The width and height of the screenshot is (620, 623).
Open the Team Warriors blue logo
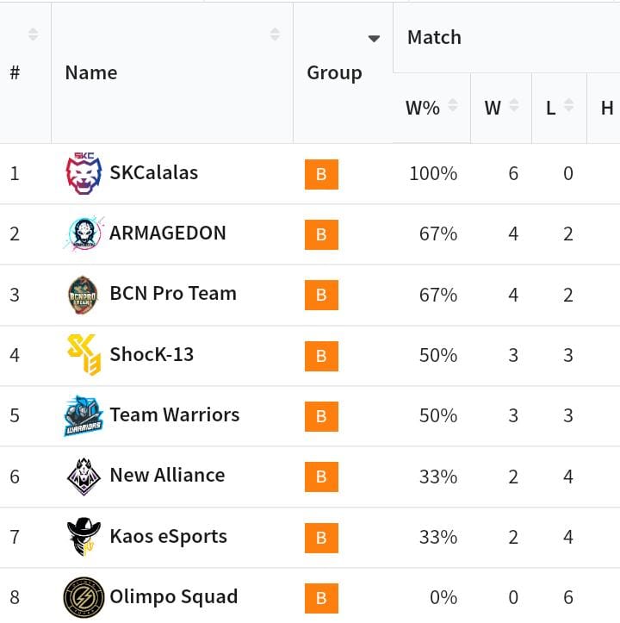84,415
